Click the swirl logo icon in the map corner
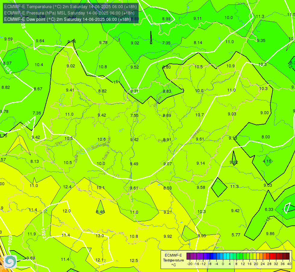 pos(10,262)
